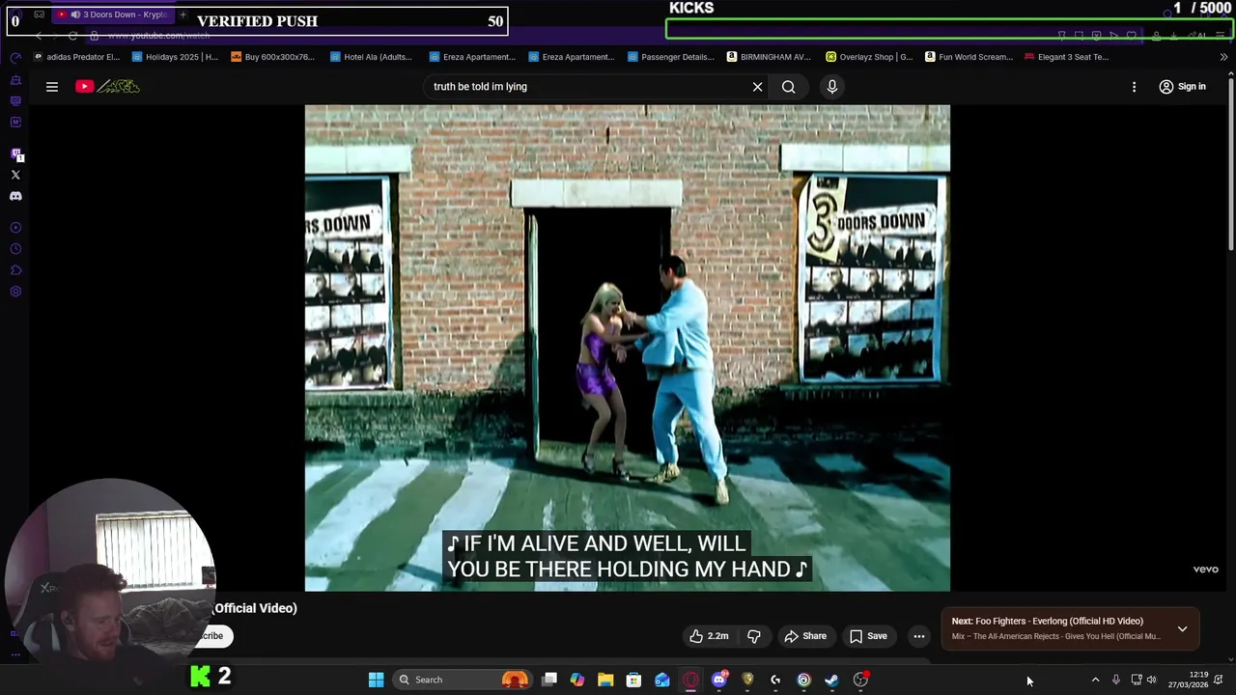
Task: Open Steam from the taskbar
Action: [x=831, y=680]
